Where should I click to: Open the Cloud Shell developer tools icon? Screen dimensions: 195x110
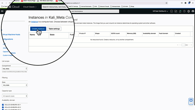(172, 11)
